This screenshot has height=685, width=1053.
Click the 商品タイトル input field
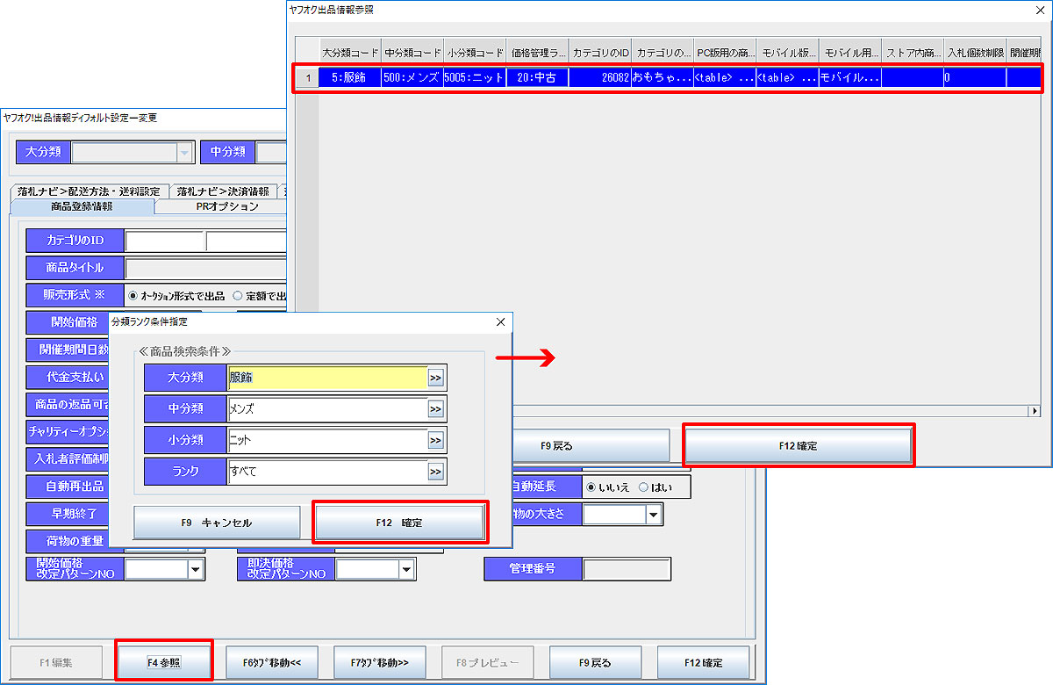[x=206, y=269]
